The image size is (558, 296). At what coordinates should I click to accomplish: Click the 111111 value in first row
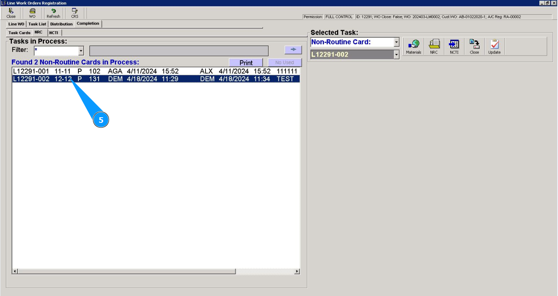pyautogui.click(x=287, y=71)
